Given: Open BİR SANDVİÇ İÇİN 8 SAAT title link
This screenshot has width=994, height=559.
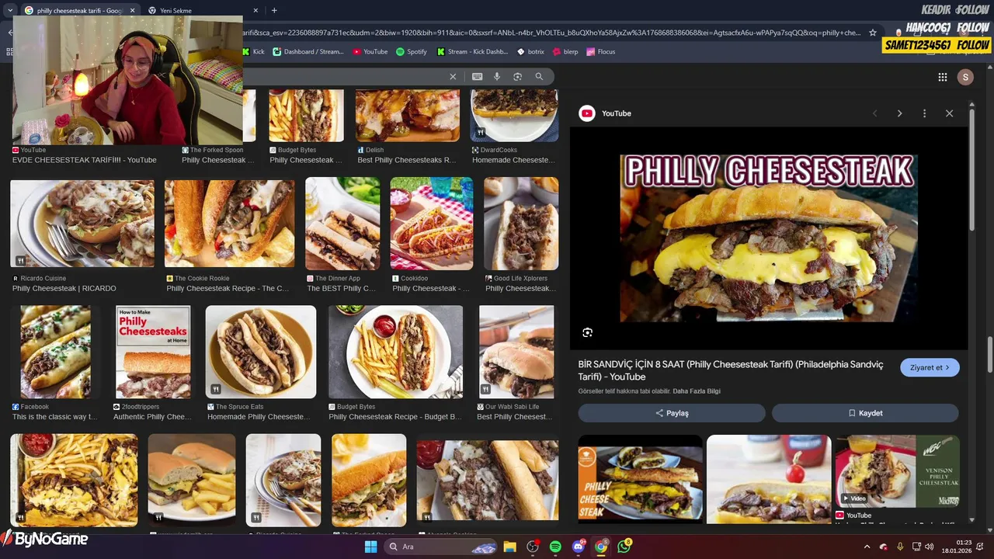Looking at the screenshot, I should click(731, 370).
